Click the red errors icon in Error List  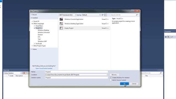[x=24, y=73]
